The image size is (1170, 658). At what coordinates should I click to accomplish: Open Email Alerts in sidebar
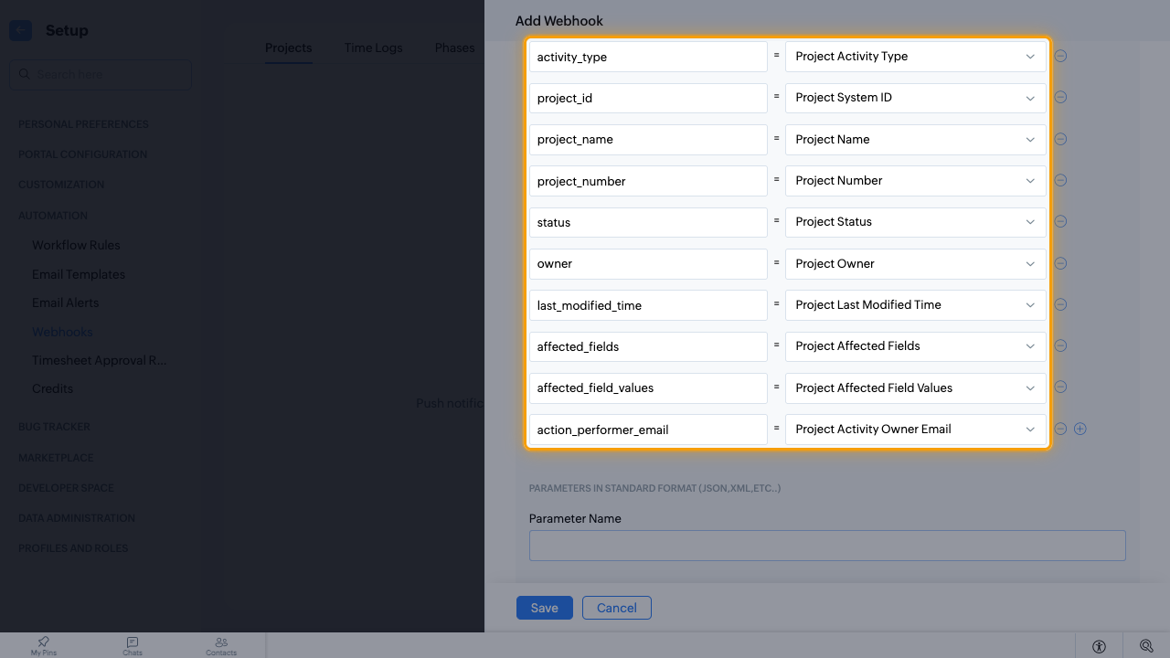pos(66,302)
